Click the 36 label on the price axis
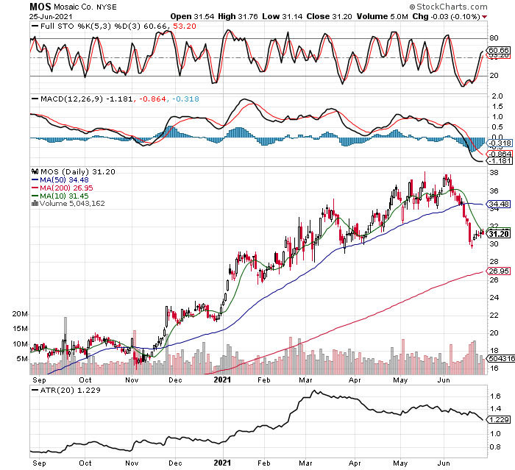Viewport: 515px width, 470px height. coord(494,191)
